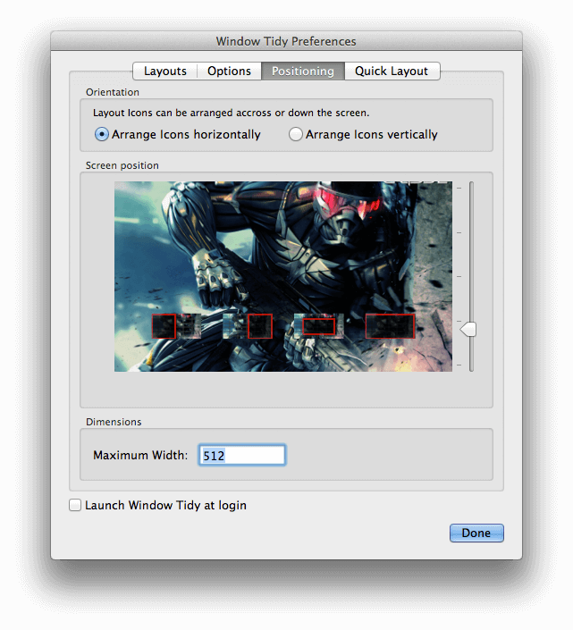Click the Dimensions section label
This screenshot has height=630, width=573.
(x=114, y=422)
